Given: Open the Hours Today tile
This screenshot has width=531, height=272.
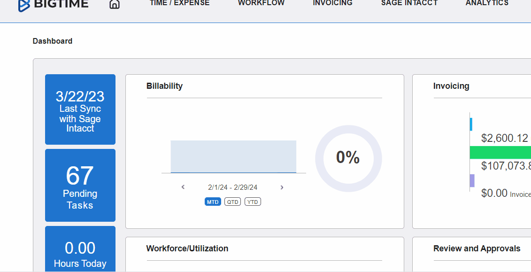Looking at the screenshot, I should pos(80,249).
